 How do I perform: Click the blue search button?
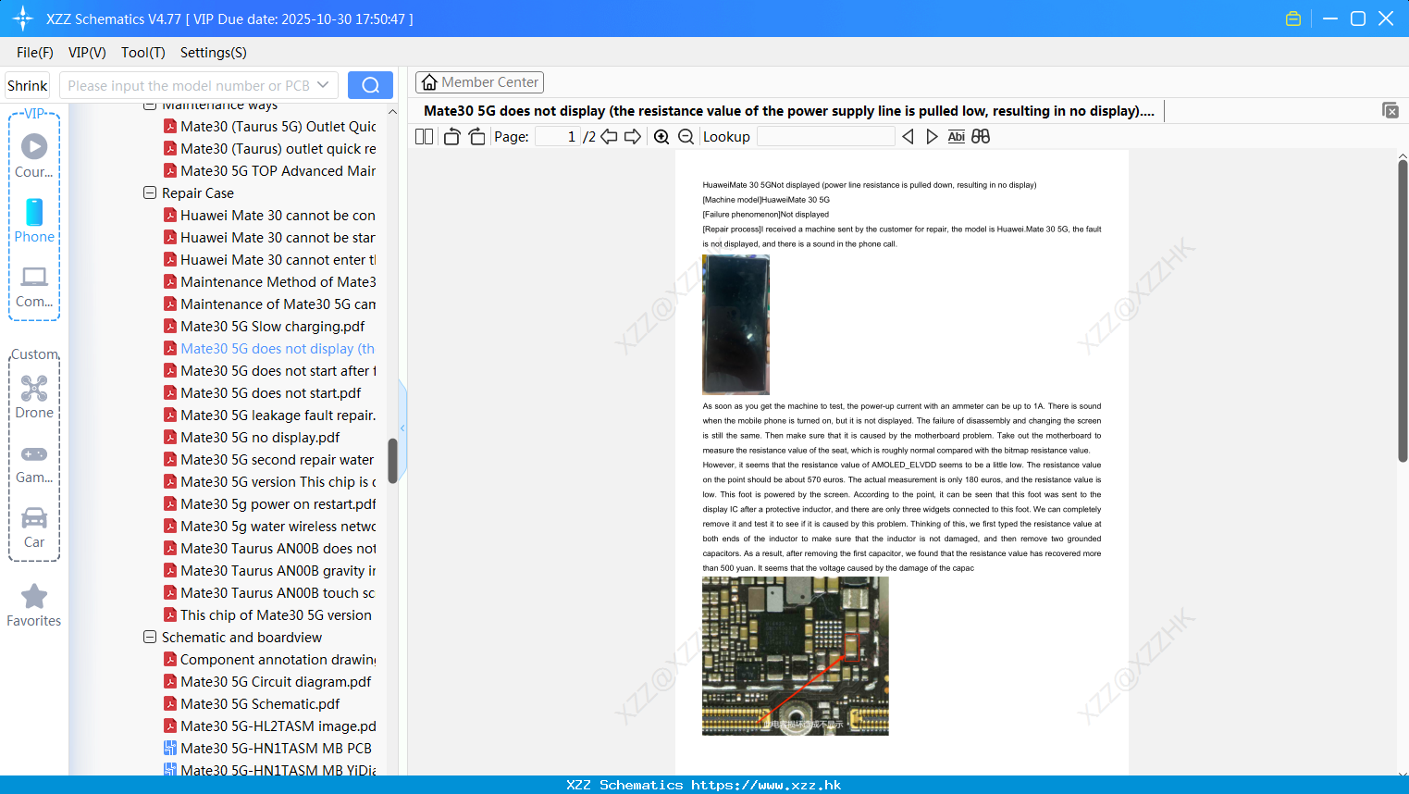[370, 85]
